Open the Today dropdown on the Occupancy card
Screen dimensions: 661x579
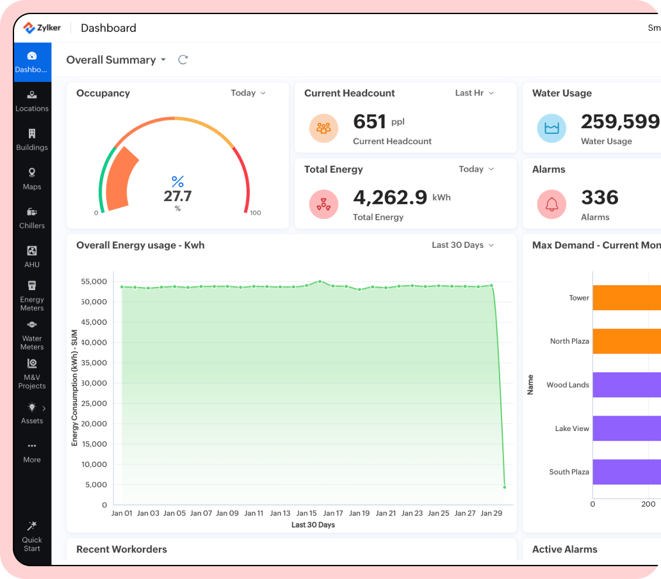click(x=248, y=93)
